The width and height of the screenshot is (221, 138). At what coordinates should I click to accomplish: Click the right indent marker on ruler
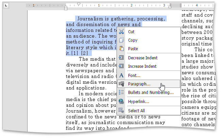(x=170, y=6)
